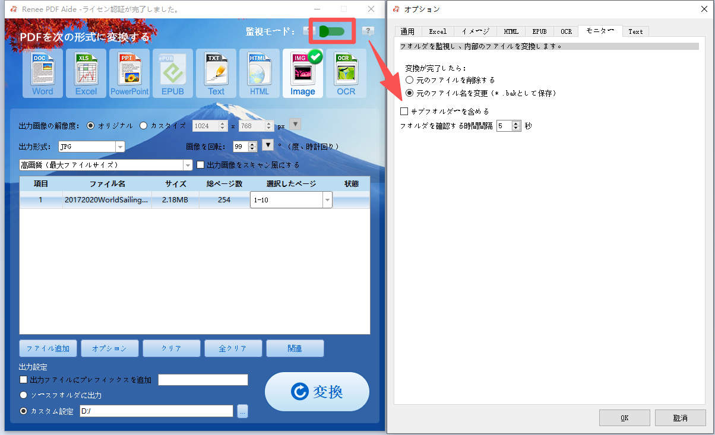Choose the PowerPoint output format
This screenshot has height=435, width=715.
[129, 72]
